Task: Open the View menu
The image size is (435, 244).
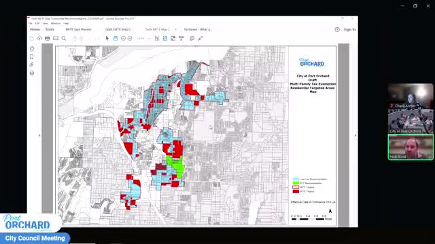Action: [x=46, y=24]
